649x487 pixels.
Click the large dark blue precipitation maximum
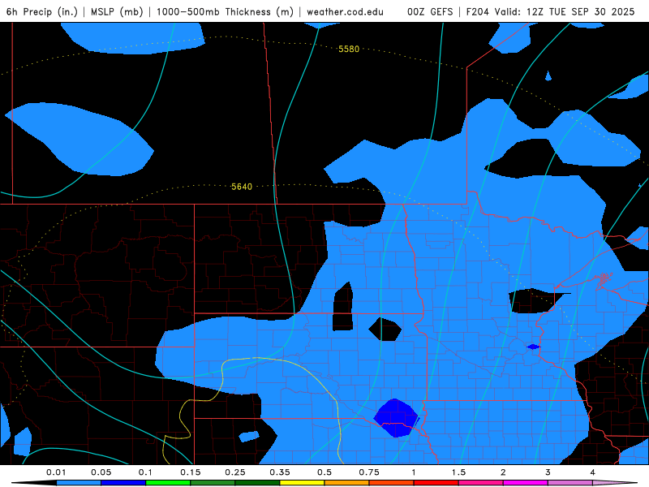pyautogui.click(x=397, y=418)
